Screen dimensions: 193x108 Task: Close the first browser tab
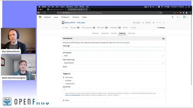66,9
